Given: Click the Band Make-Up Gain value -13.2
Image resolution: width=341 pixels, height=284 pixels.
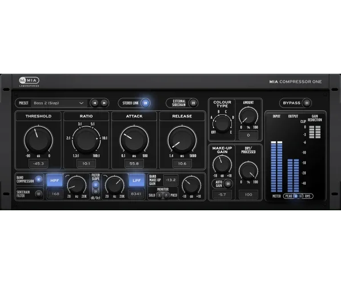Looking at the screenshot, I should 170,180.
